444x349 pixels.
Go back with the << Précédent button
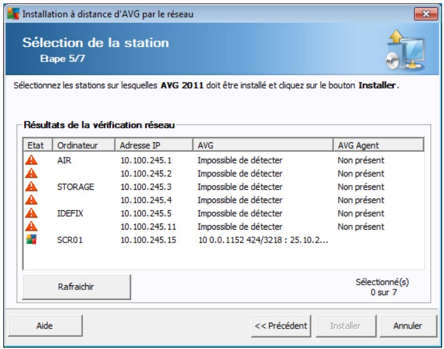(x=281, y=326)
